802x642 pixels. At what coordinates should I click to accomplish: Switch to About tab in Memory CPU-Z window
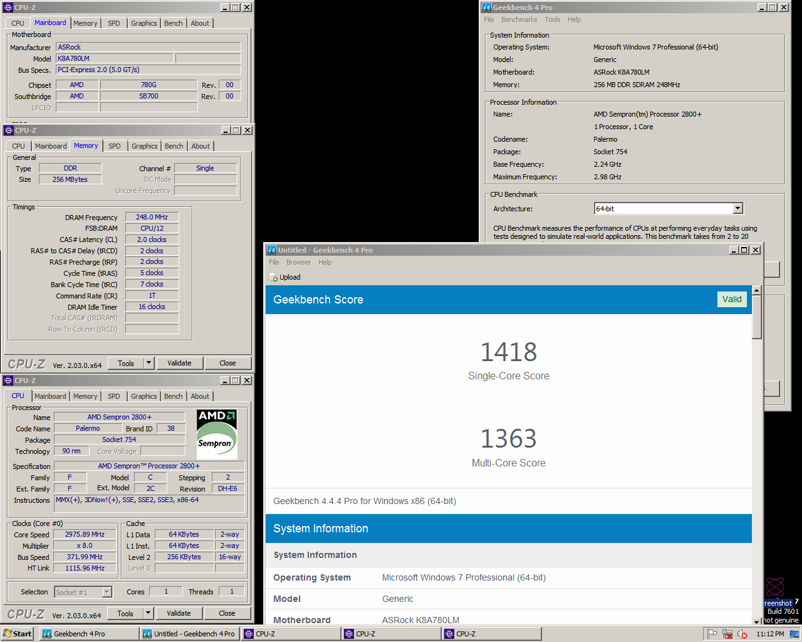pos(200,146)
